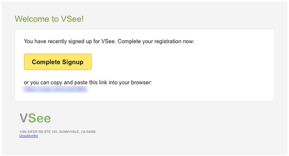Click the Unsubscribe link in footer
289x156 pixels.
(x=28, y=136)
